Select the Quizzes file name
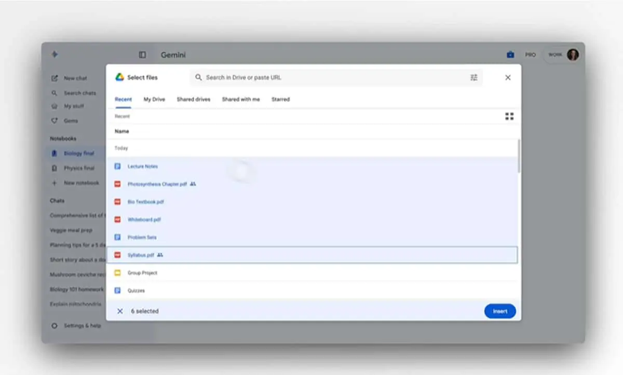Viewport: 623px width, 375px height. 136,290
